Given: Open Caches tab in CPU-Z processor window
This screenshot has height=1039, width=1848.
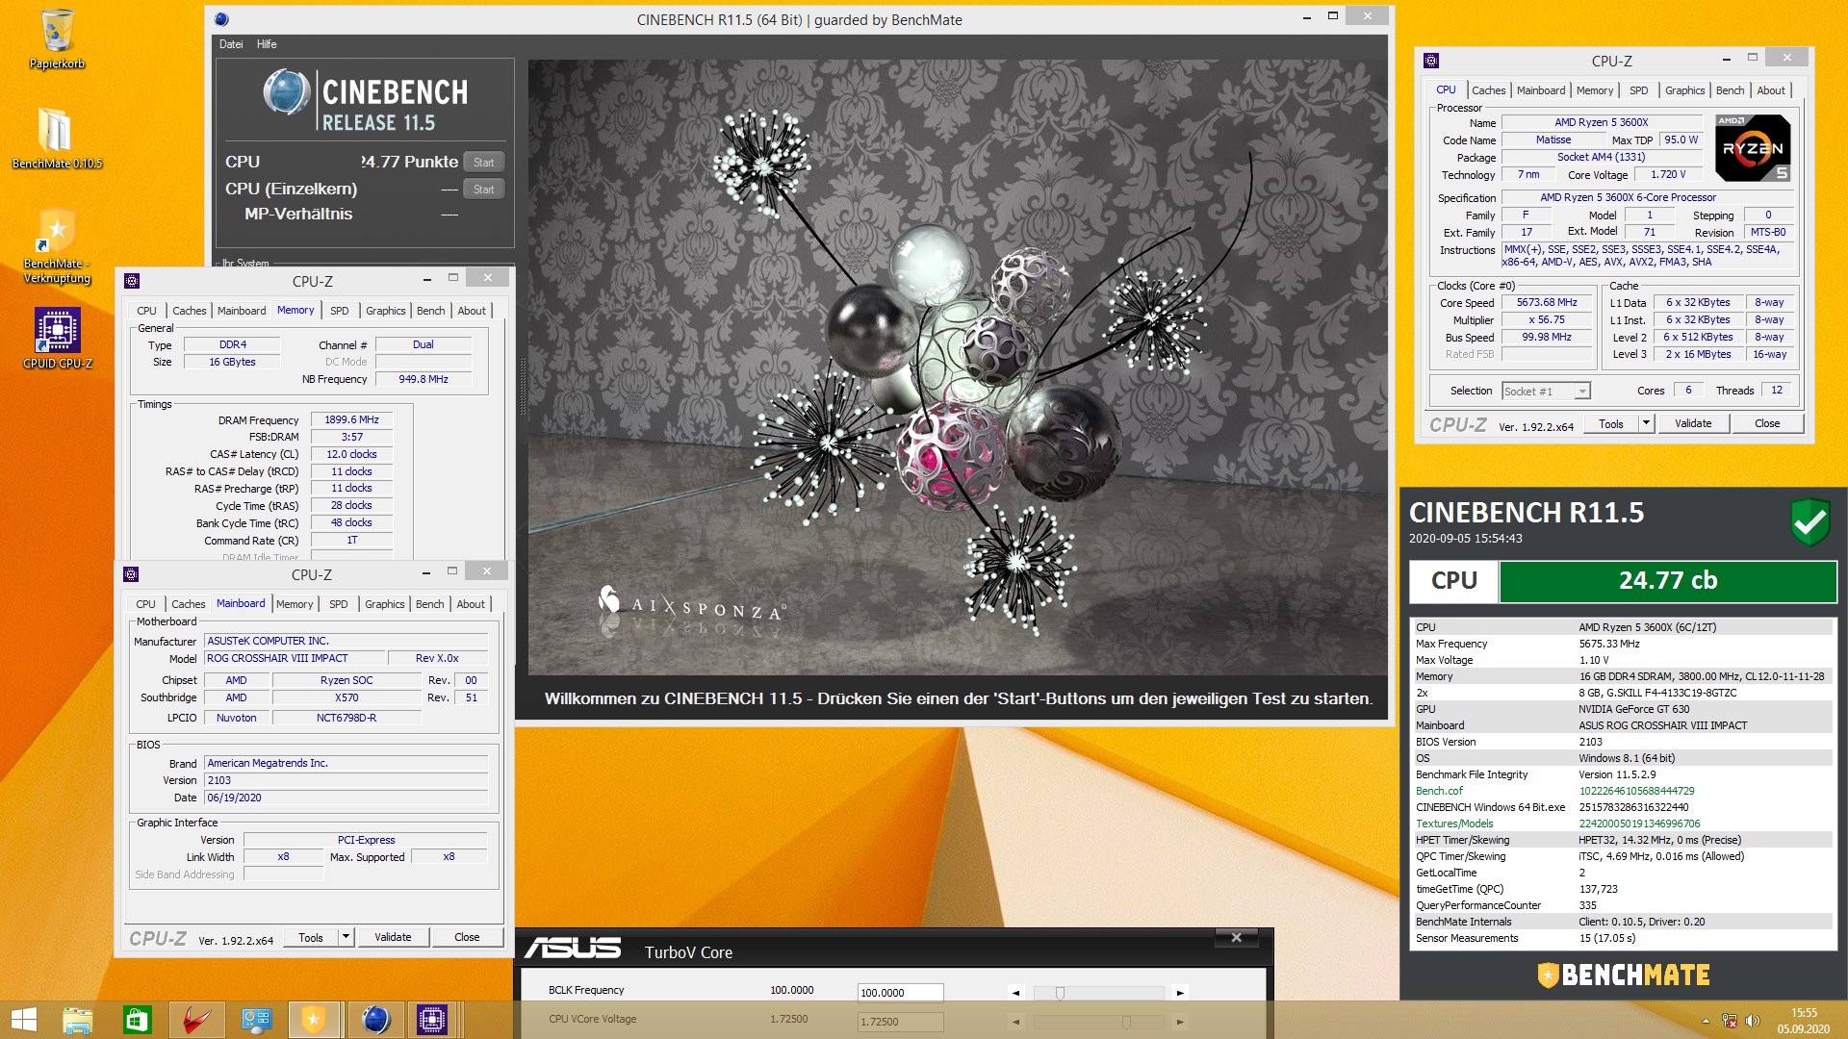Looking at the screenshot, I should pos(1488,90).
